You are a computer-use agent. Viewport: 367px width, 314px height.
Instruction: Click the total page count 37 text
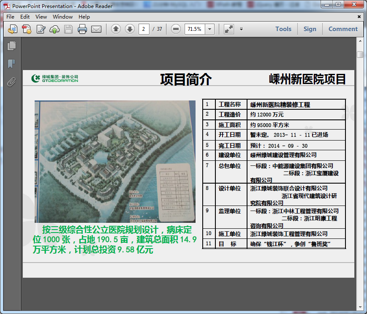pos(159,29)
